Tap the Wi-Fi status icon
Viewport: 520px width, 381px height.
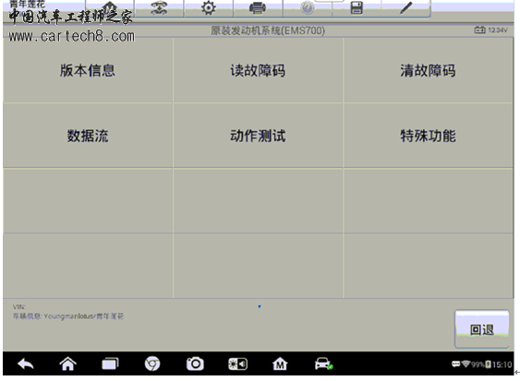(x=466, y=364)
